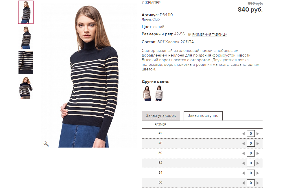Decrease quantity for size 42
Image resolution: width=299 pixels, height=189 pixels.
click(243, 134)
